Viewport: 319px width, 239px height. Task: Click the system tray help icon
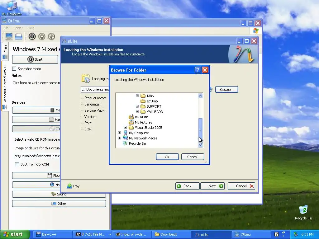276,234
